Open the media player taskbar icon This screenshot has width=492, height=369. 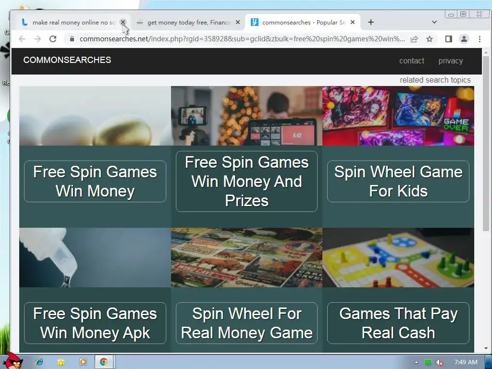83,362
